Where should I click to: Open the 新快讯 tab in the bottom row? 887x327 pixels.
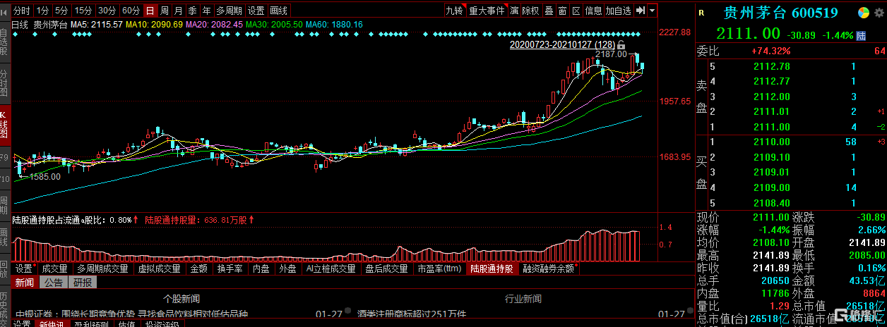point(52,323)
